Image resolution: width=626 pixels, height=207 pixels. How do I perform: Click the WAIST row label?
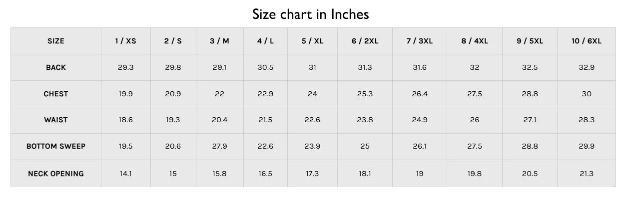[x=56, y=120]
